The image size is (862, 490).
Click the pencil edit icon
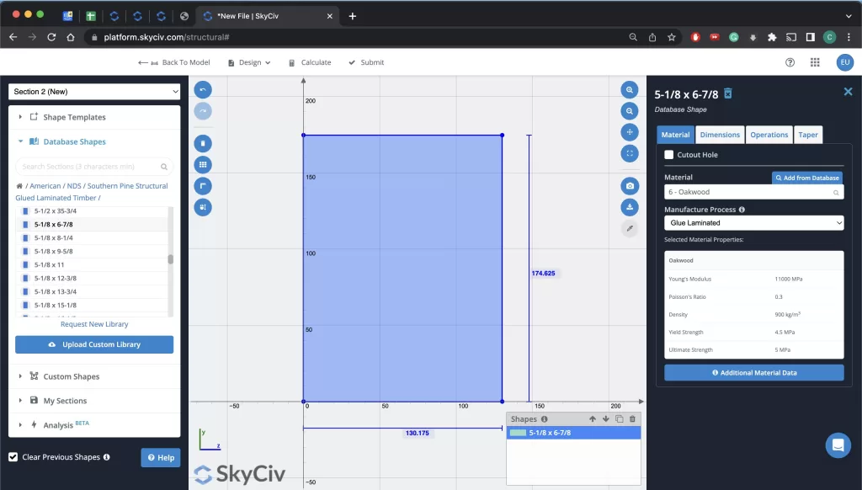click(x=630, y=228)
